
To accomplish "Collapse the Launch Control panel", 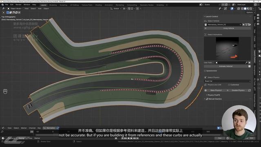I will 211,16.
